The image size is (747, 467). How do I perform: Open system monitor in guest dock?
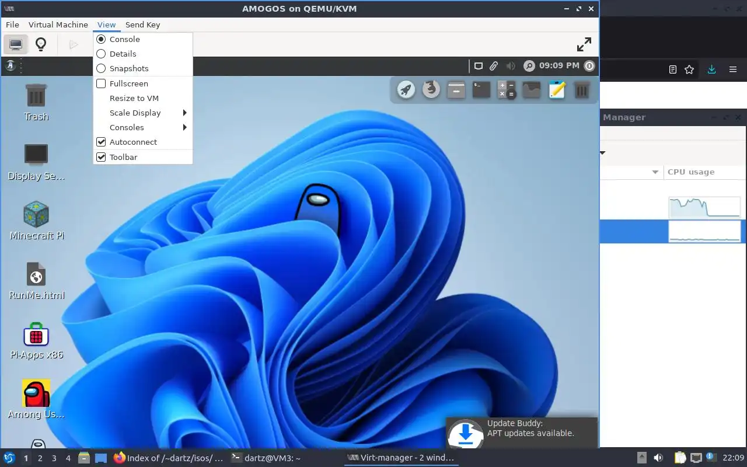(532, 89)
